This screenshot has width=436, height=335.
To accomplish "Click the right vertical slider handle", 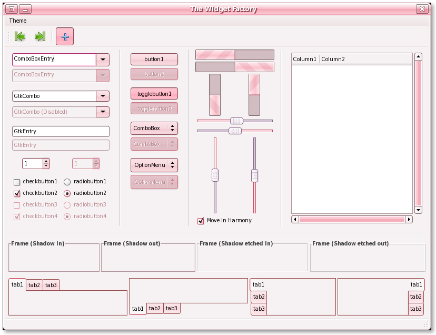I will (x=254, y=176).
